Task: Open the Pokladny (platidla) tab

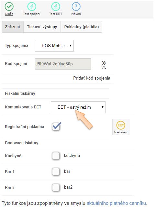Action: [82, 27]
